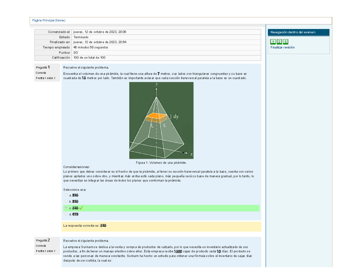Click the Pregunta 2 info block

(47, 246)
